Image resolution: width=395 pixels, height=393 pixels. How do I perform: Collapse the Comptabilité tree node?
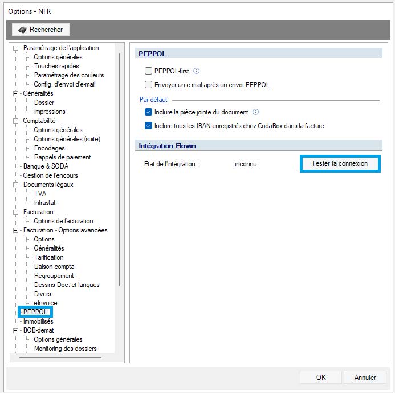click(x=16, y=121)
